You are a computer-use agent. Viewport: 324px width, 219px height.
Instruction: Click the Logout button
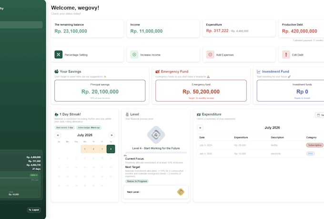coord(34,210)
